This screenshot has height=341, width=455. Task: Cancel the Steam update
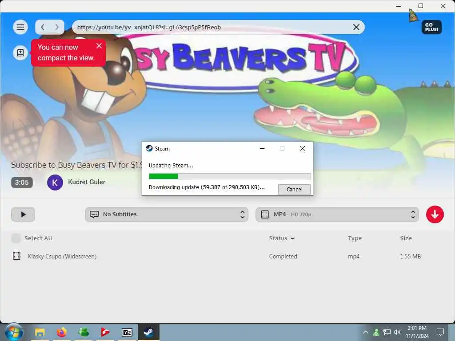(x=294, y=189)
